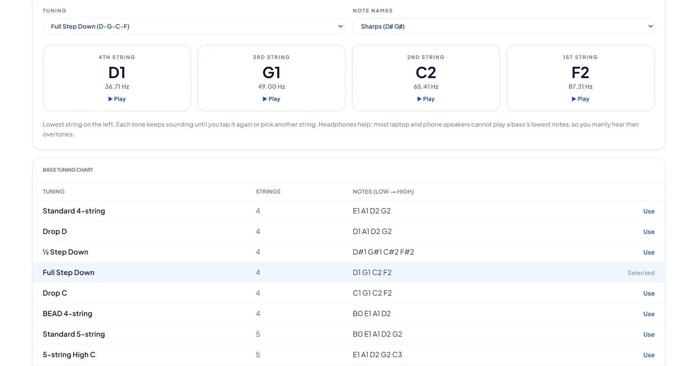Click the large C2 note label
Screen dimensions: 696x366
pyautogui.click(x=426, y=73)
